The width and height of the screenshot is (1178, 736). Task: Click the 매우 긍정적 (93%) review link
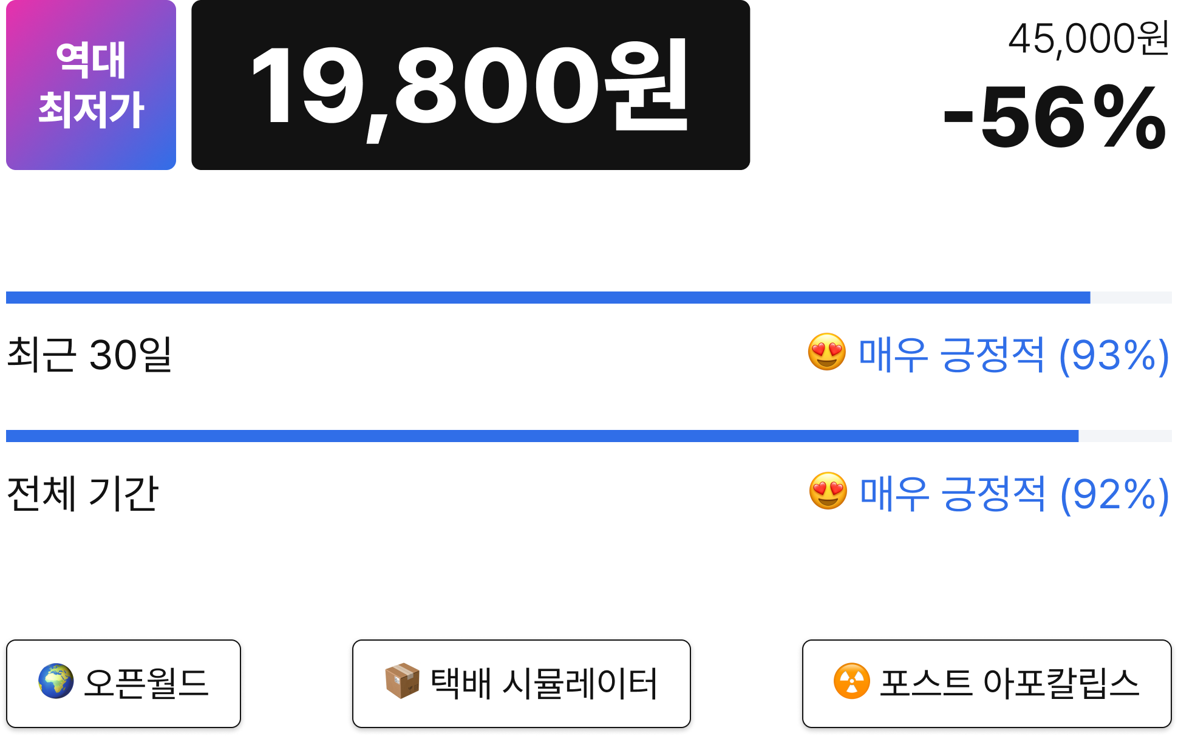(1013, 355)
